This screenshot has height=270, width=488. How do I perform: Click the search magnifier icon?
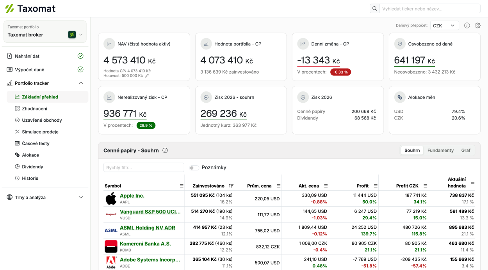click(x=375, y=9)
